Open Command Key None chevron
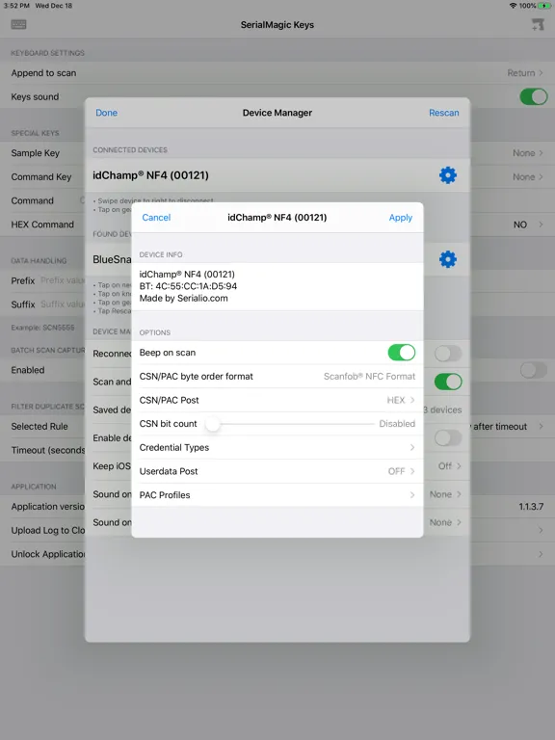555x740 pixels. [541, 177]
